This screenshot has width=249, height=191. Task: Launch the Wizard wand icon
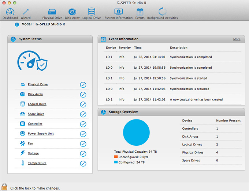pos(26,14)
